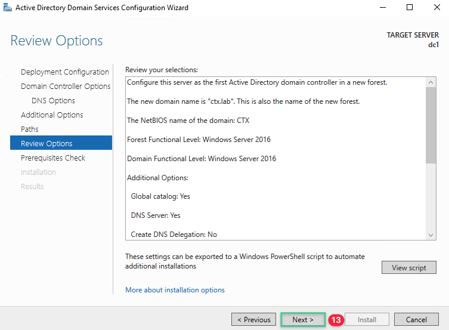Viewport: 449px width, 330px height.
Task: Select Additional Options step
Action: (52, 115)
